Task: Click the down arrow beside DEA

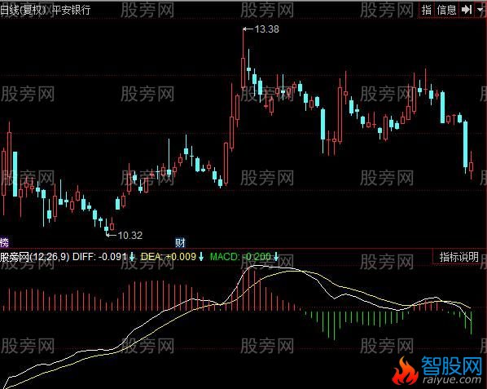Action: click(201, 257)
